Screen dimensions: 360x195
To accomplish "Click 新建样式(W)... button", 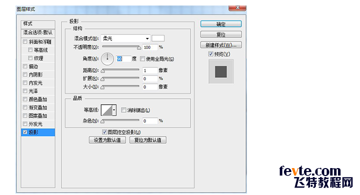I will 221,45.
